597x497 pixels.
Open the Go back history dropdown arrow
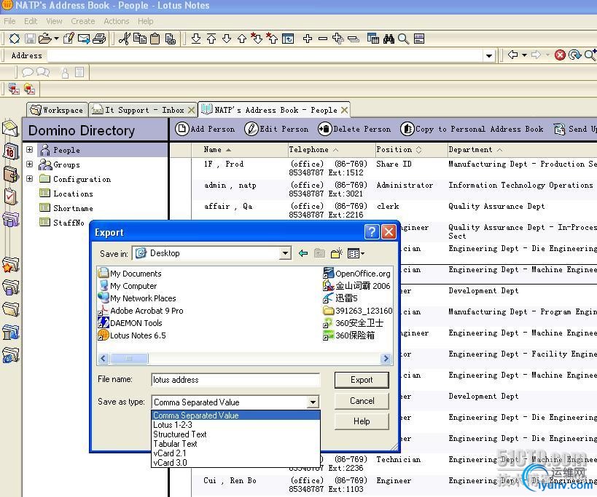524,55
